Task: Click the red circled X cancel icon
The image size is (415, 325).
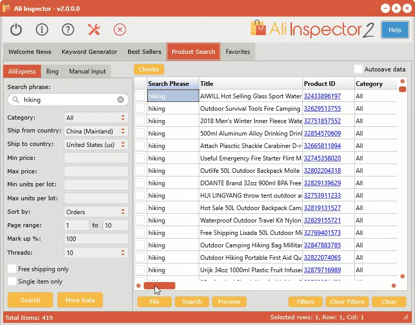Action: pyautogui.click(x=120, y=29)
